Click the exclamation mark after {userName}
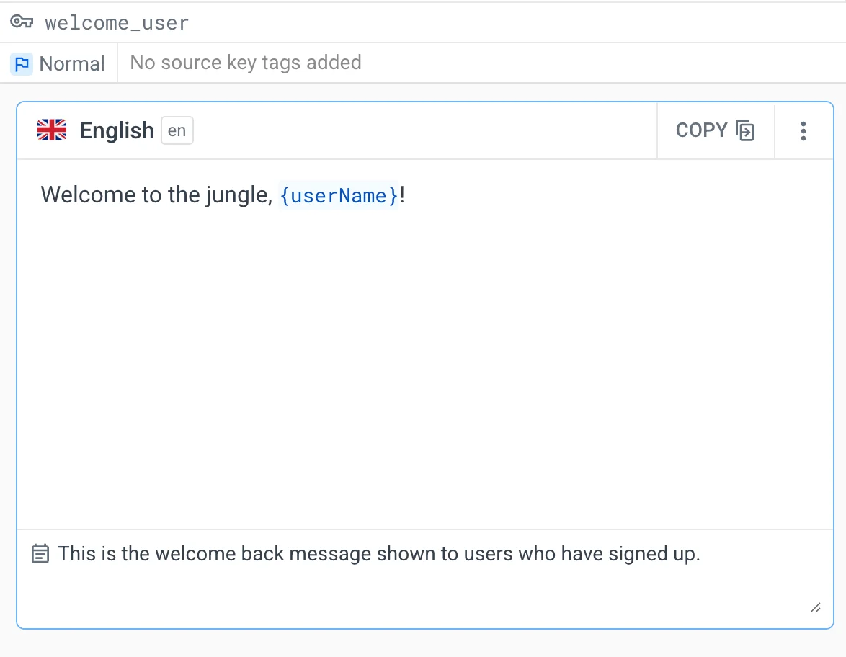The height and width of the screenshot is (657, 846). (402, 196)
